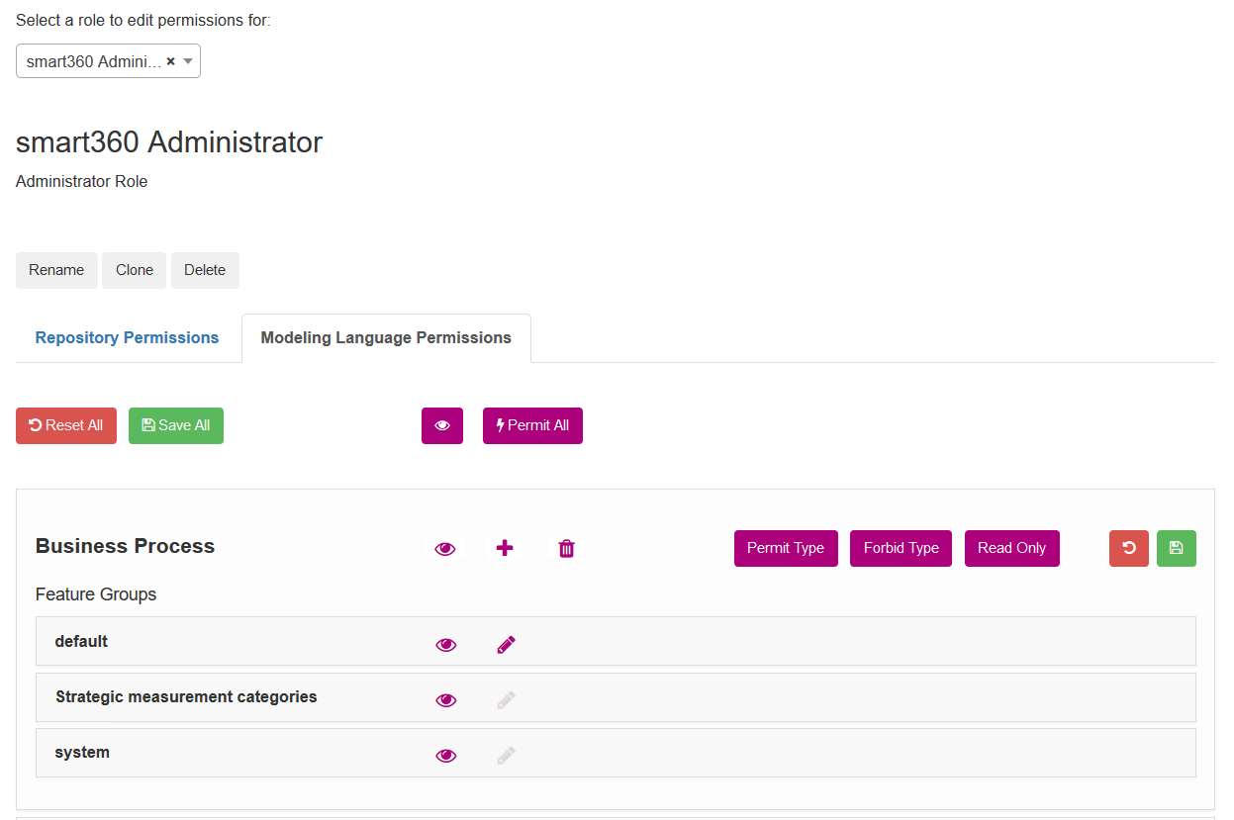This screenshot has width=1234, height=820.
Task: Click the Rename button
Action: 56,270
